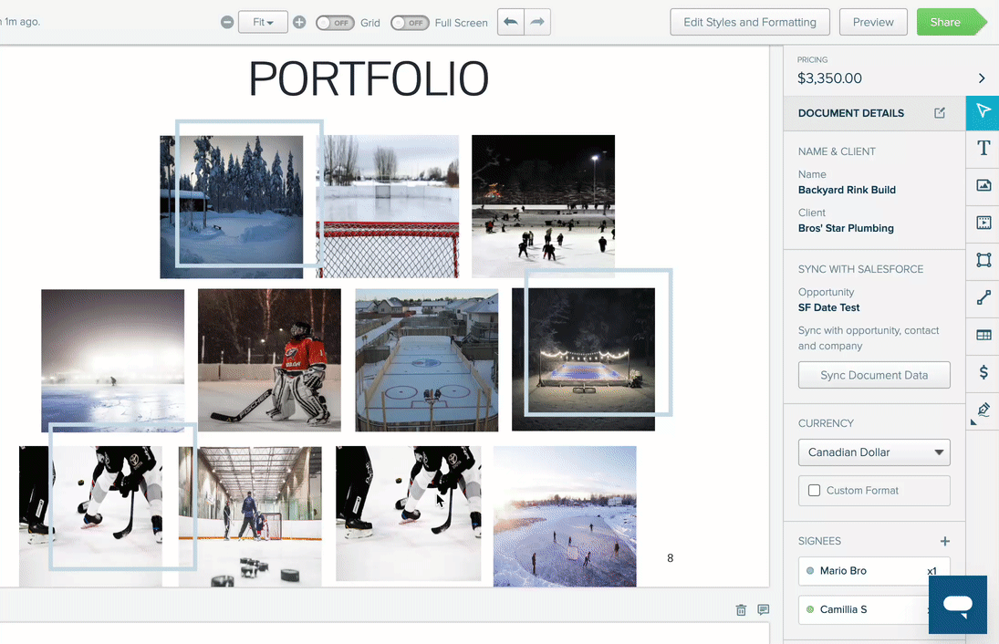The width and height of the screenshot is (999, 644).
Task: Click the $3,350.00 pricing amount
Action: click(x=829, y=78)
